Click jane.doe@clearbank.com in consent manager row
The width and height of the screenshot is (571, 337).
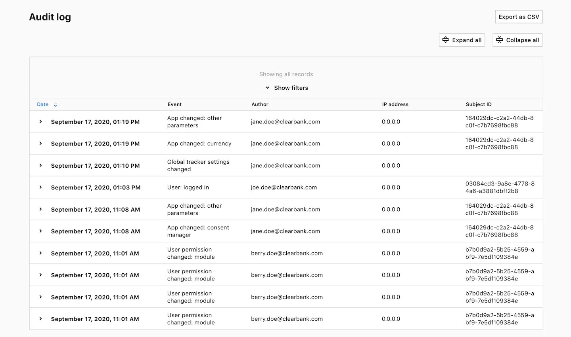[x=285, y=231]
